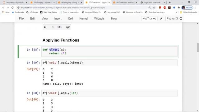199x112 pixels.
Task: Click the vertical scrollbar thumb
Action: (198, 48)
